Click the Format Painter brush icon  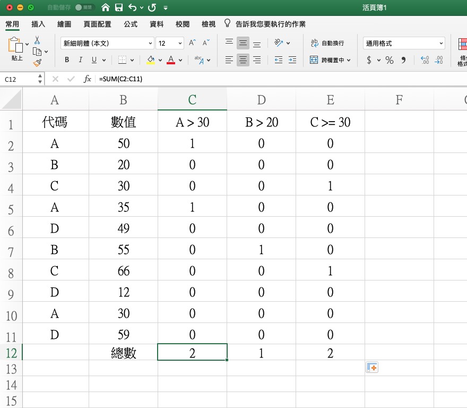pos(37,63)
